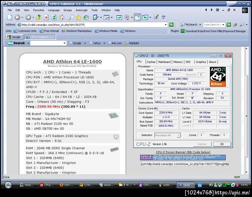The width and height of the screenshot is (252, 197).
Task: Click the Ask.com search button
Action: (115, 43)
